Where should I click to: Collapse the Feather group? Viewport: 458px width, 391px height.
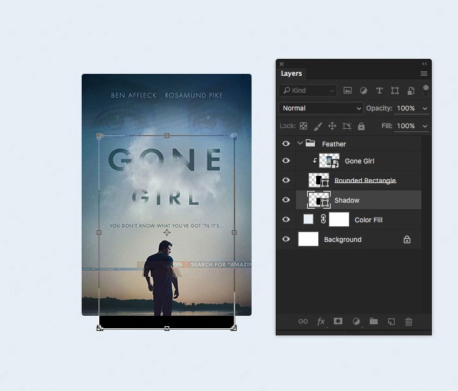pos(300,143)
